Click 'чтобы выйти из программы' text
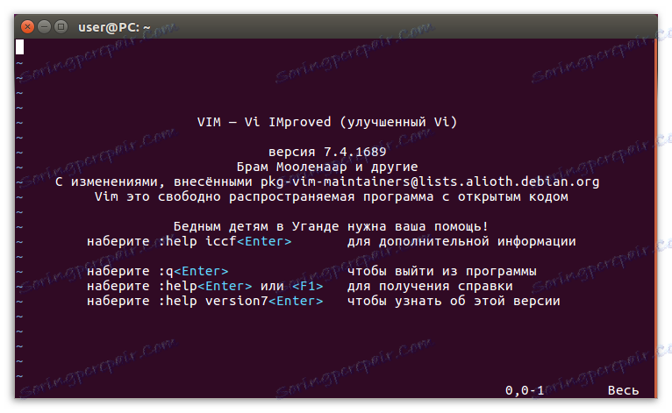This screenshot has width=672, height=413. [x=441, y=271]
